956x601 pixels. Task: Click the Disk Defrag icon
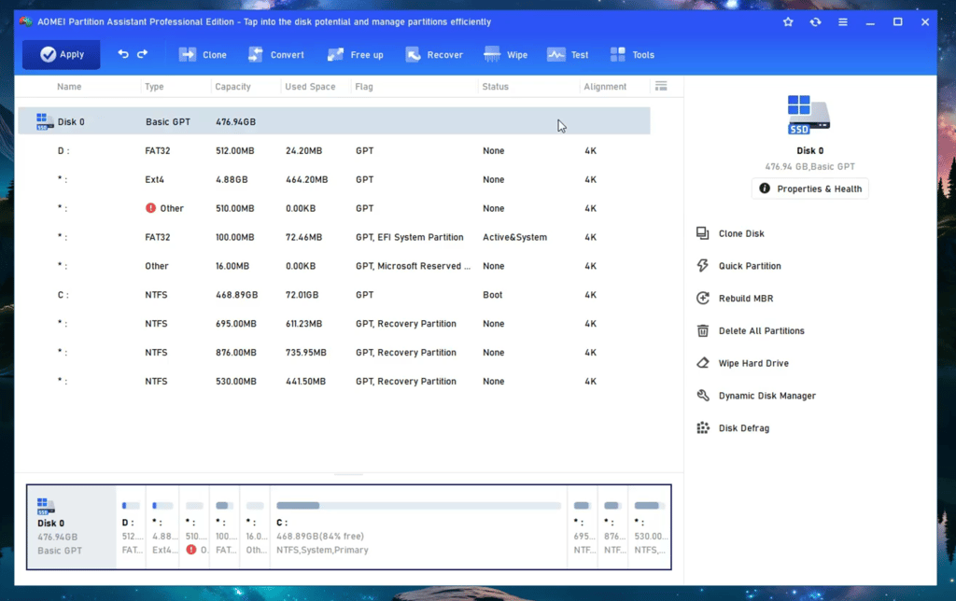pyautogui.click(x=703, y=428)
